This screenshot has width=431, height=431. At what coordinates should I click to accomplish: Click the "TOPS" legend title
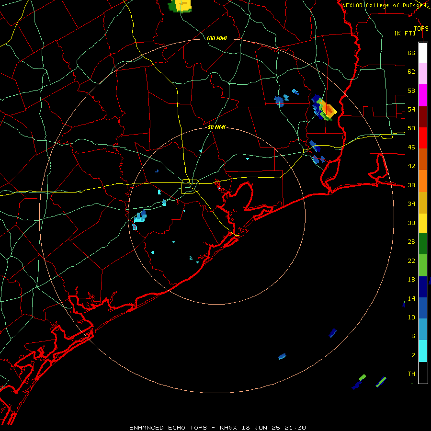[x=421, y=28]
